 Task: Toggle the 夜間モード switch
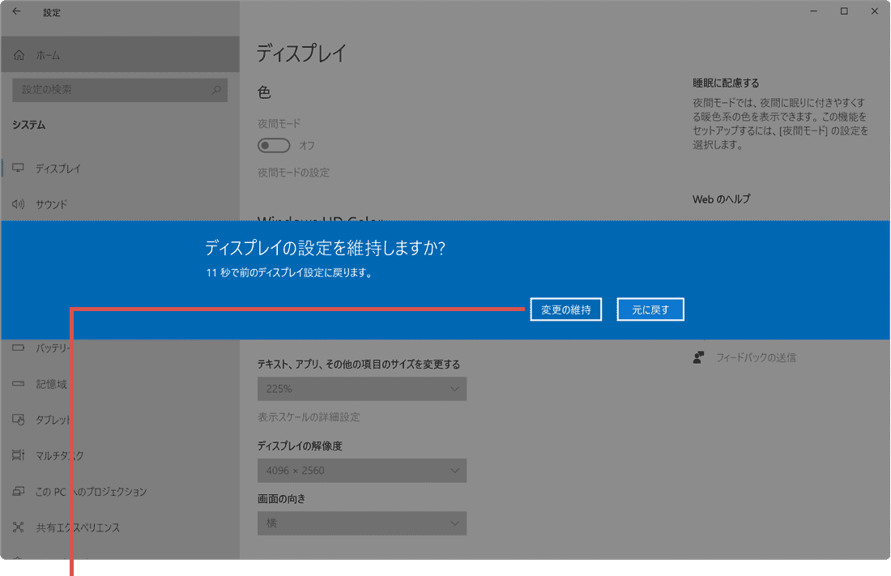pyautogui.click(x=274, y=145)
